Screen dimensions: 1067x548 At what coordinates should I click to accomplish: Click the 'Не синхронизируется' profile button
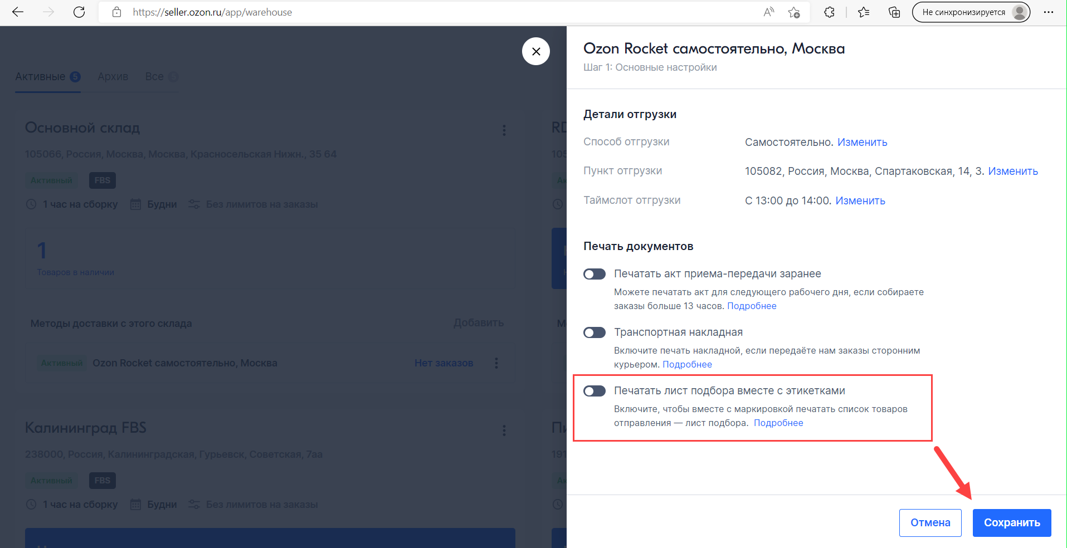pos(971,12)
